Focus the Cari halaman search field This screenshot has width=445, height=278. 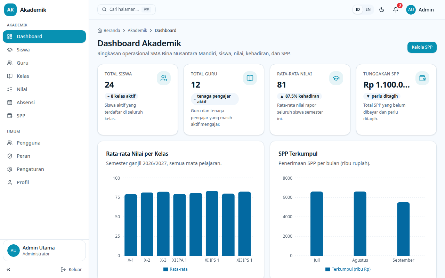(127, 9)
